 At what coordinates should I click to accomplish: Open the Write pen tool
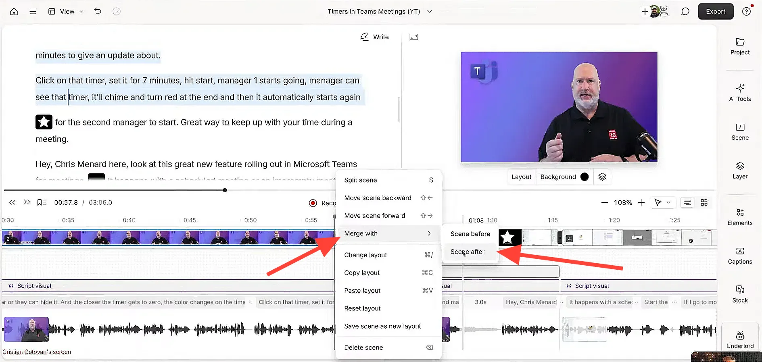tap(375, 37)
